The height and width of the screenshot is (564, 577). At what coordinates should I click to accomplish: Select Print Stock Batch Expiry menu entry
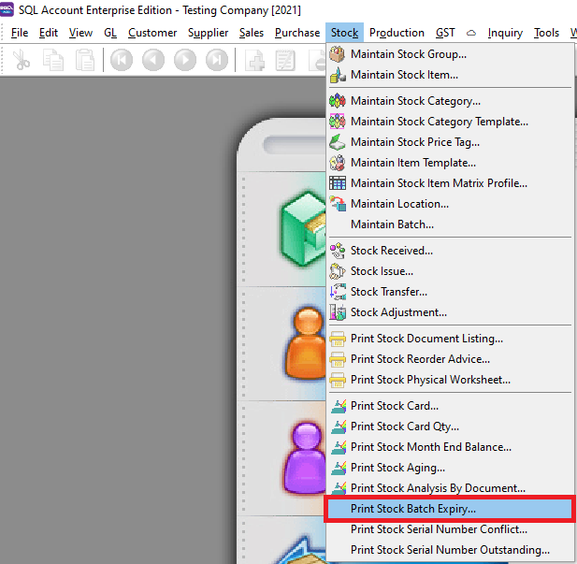tap(412, 509)
